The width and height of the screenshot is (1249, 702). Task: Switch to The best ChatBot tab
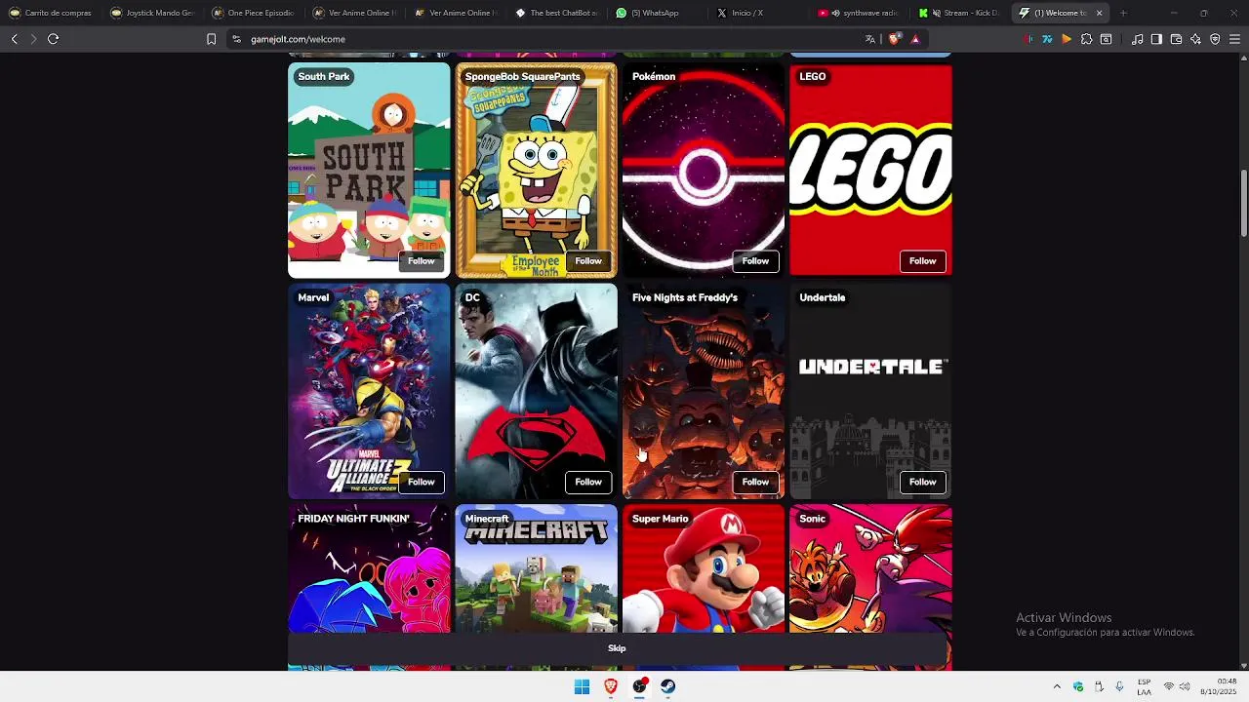[x=558, y=13]
